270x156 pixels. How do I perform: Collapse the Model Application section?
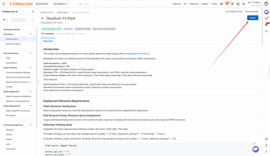[31, 92]
